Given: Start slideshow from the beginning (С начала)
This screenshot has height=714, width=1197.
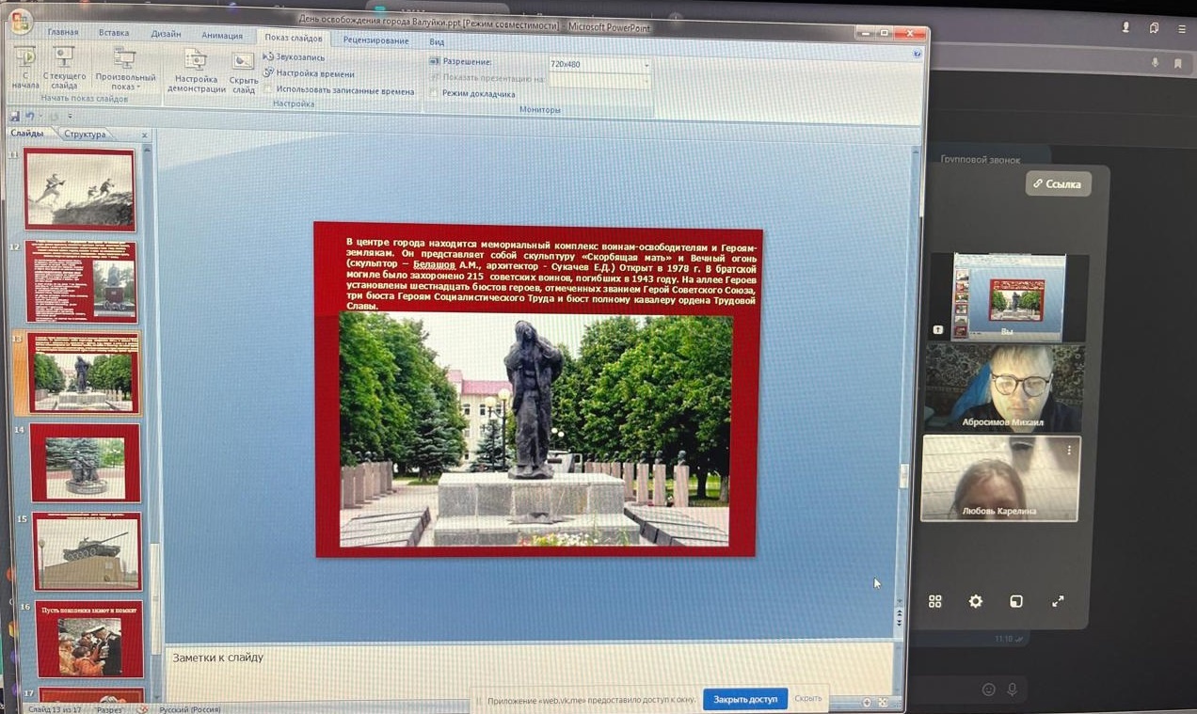Looking at the screenshot, I should [x=25, y=69].
